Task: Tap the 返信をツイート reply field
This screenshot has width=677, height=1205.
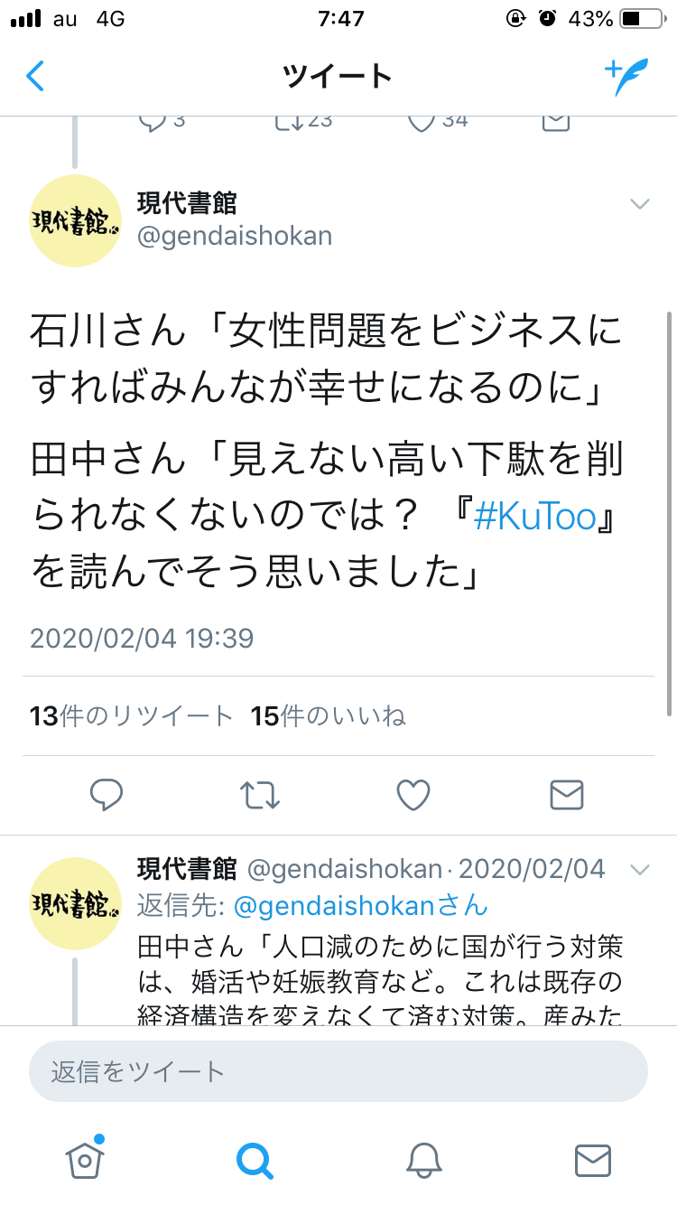Action: pos(338,1071)
